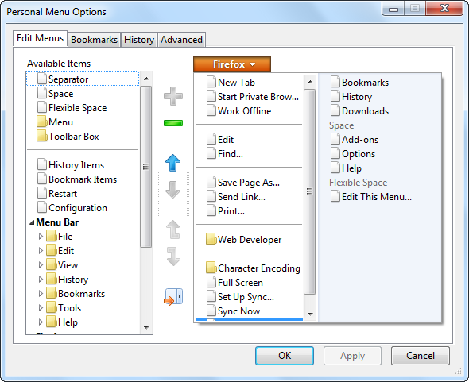Click the blue move-up arrow icon
Viewport: 469px width, 382px height.
[x=172, y=163]
